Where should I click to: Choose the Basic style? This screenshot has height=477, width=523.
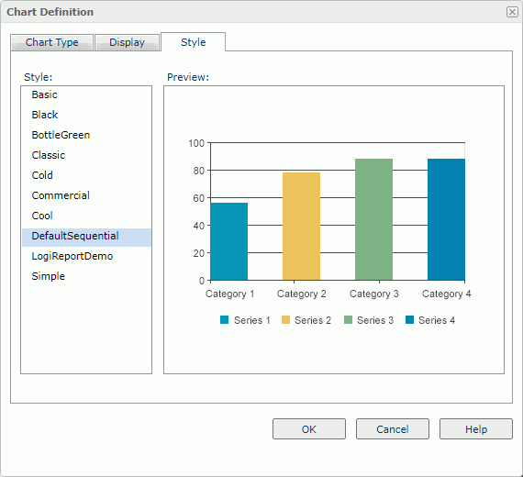click(86, 94)
